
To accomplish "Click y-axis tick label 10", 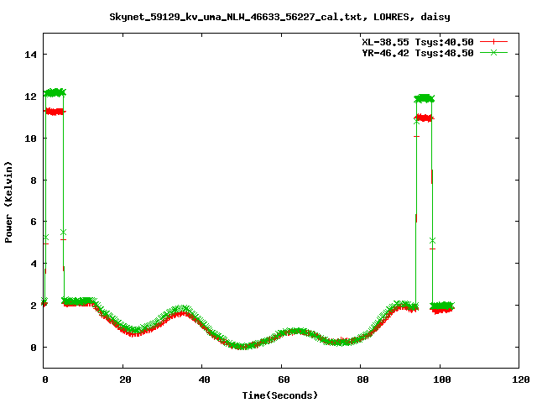I will [30, 139].
